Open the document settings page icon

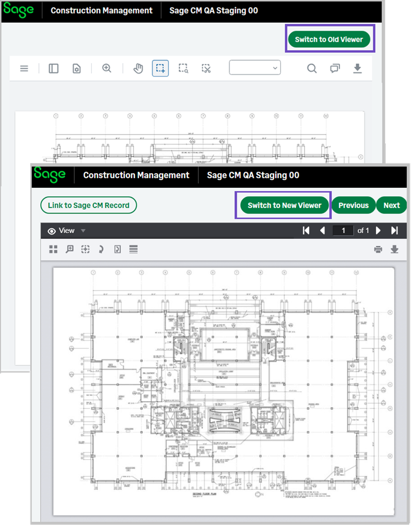77,69
